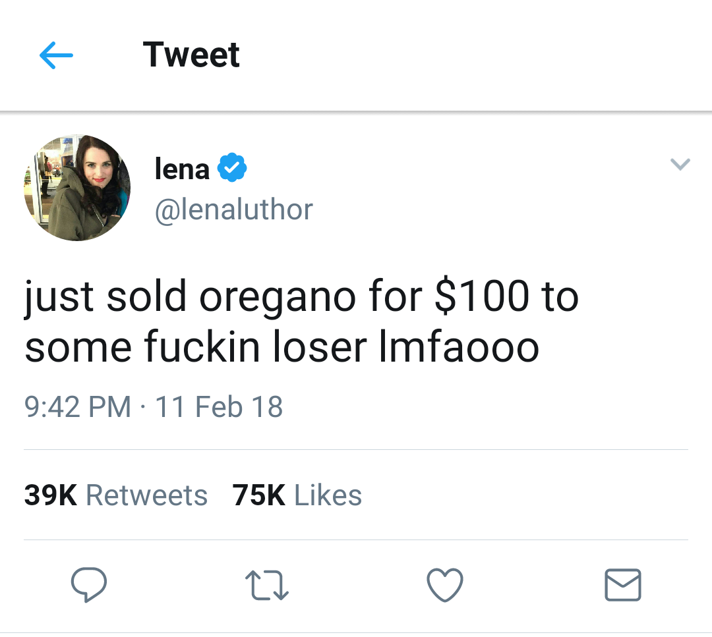Click the 9:42 PM timestamp
The height and width of the screenshot is (637, 712).
pyautogui.click(x=78, y=406)
